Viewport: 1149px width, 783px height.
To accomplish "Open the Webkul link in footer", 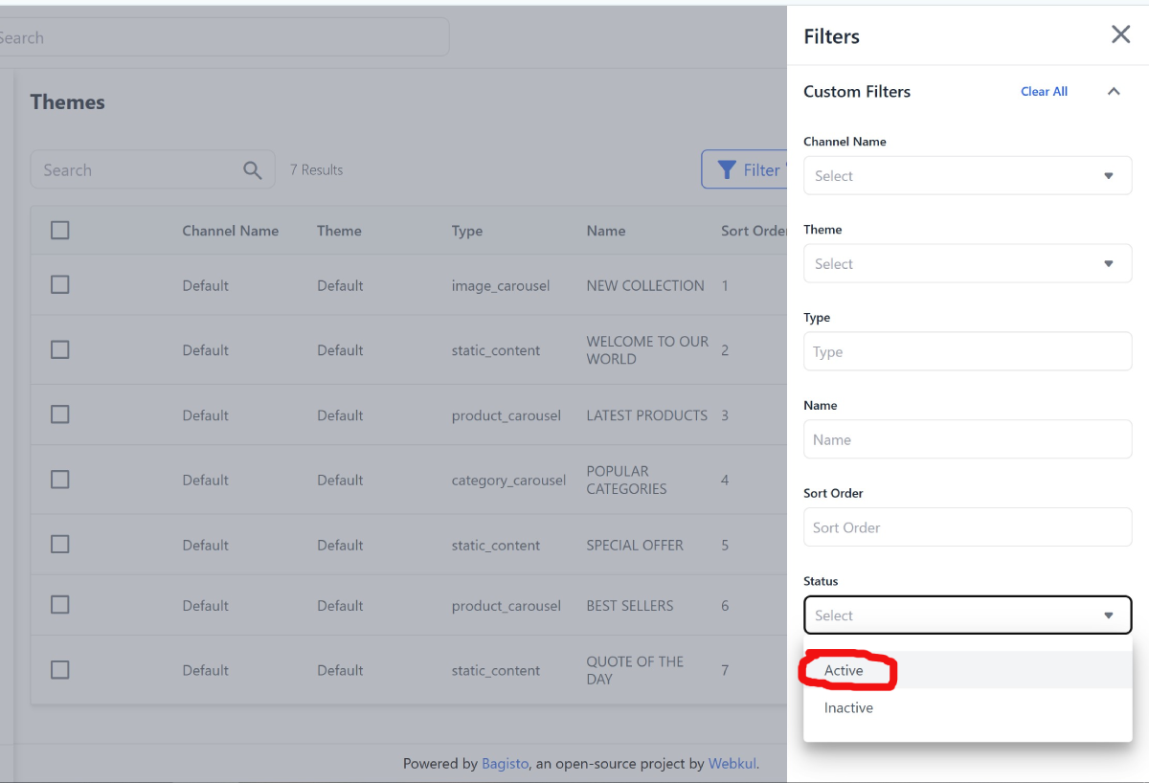I will pyautogui.click(x=732, y=764).
